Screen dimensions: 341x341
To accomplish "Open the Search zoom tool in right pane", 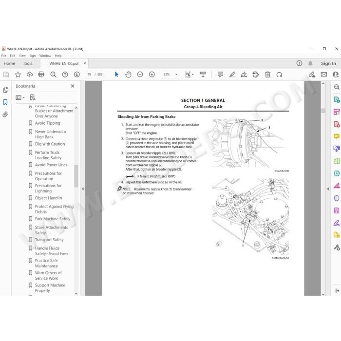I will [x=337, y=87].
